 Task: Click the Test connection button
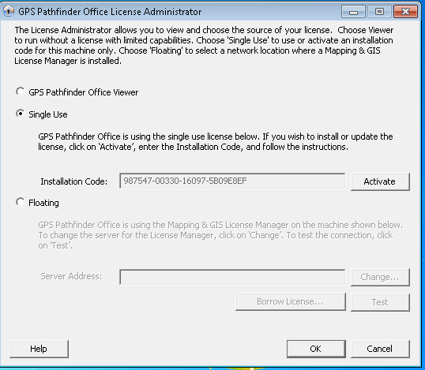click(x=380, y=302)
